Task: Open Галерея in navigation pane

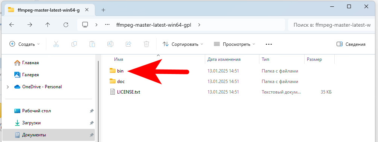Action: tap(30, 75)
